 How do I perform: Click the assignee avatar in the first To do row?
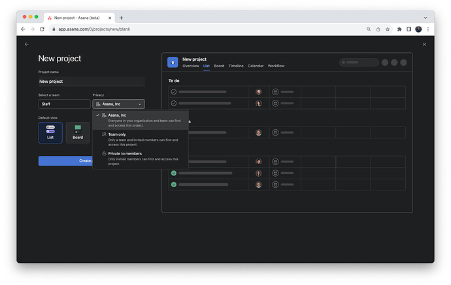click(x=259, y=92)
